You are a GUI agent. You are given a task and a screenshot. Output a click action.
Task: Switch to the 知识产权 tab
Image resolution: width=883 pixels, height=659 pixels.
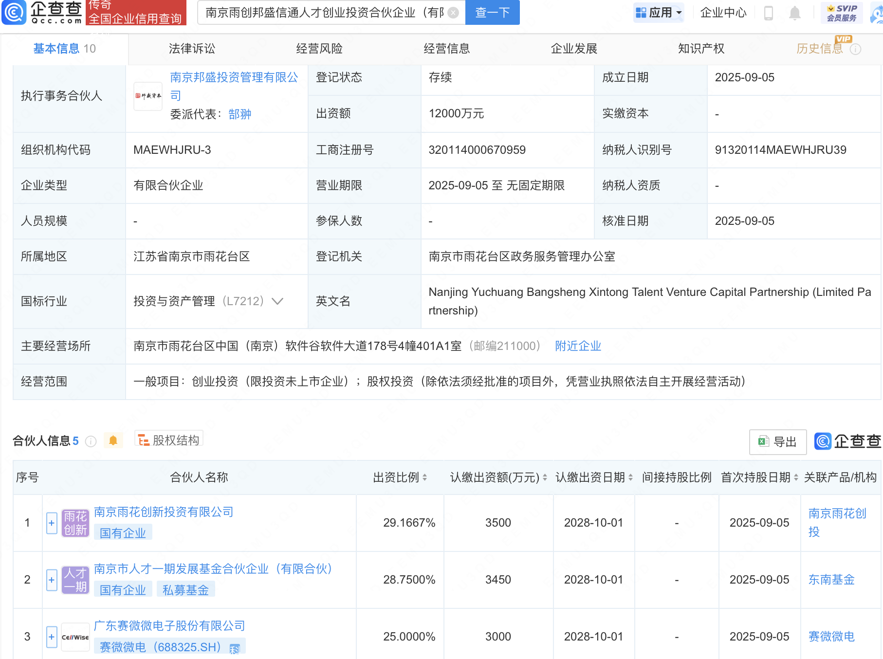pyautogui.click(x=701, y=49)
